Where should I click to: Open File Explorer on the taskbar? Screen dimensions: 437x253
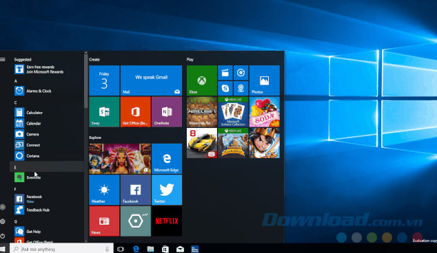[150, 249]
